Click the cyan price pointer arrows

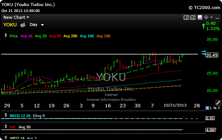[203, 53]
